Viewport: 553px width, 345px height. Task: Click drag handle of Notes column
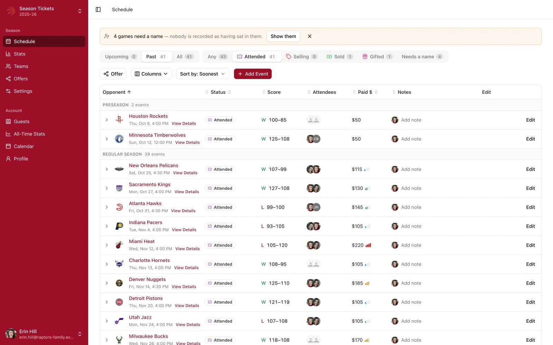[394, 92]
